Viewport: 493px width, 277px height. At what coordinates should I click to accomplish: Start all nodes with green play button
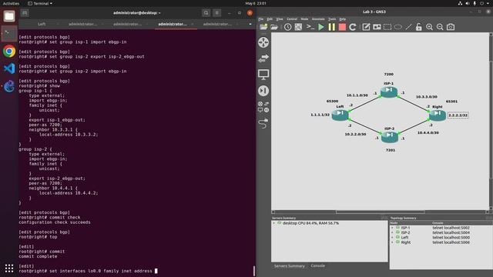(321, 27)
